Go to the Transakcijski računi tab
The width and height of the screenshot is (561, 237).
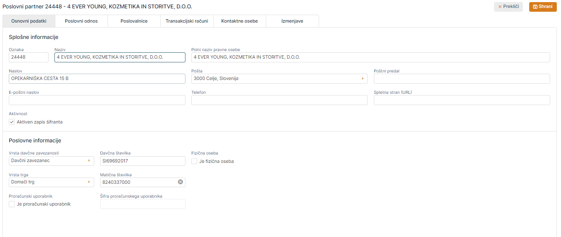point(187,21)
